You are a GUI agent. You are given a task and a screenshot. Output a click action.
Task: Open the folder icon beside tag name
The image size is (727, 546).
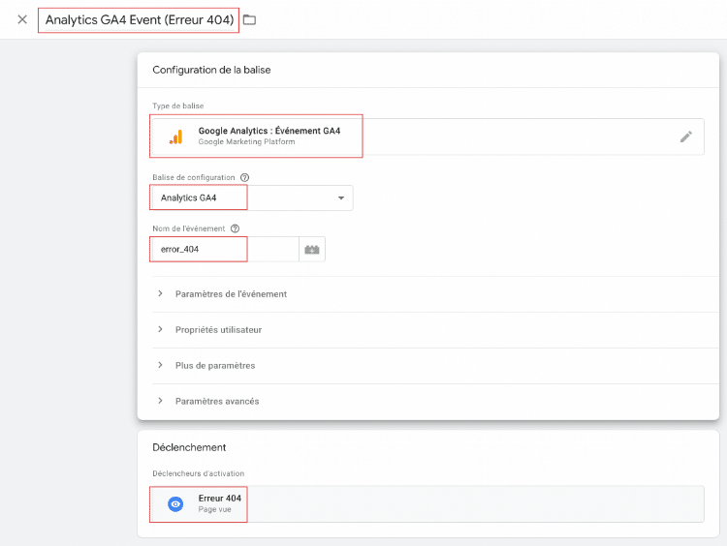pyautogui.click(x=250, y=19)
